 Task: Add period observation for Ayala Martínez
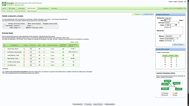click(73, 55)
